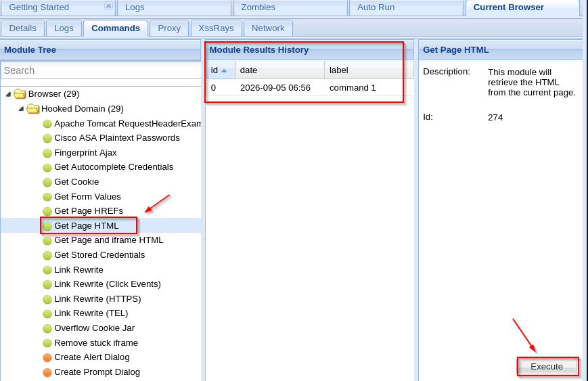588x381 pixels.
Task: Click green status icon beside Get Cookie
Action: pyautogui.click(x=47, y=182)
